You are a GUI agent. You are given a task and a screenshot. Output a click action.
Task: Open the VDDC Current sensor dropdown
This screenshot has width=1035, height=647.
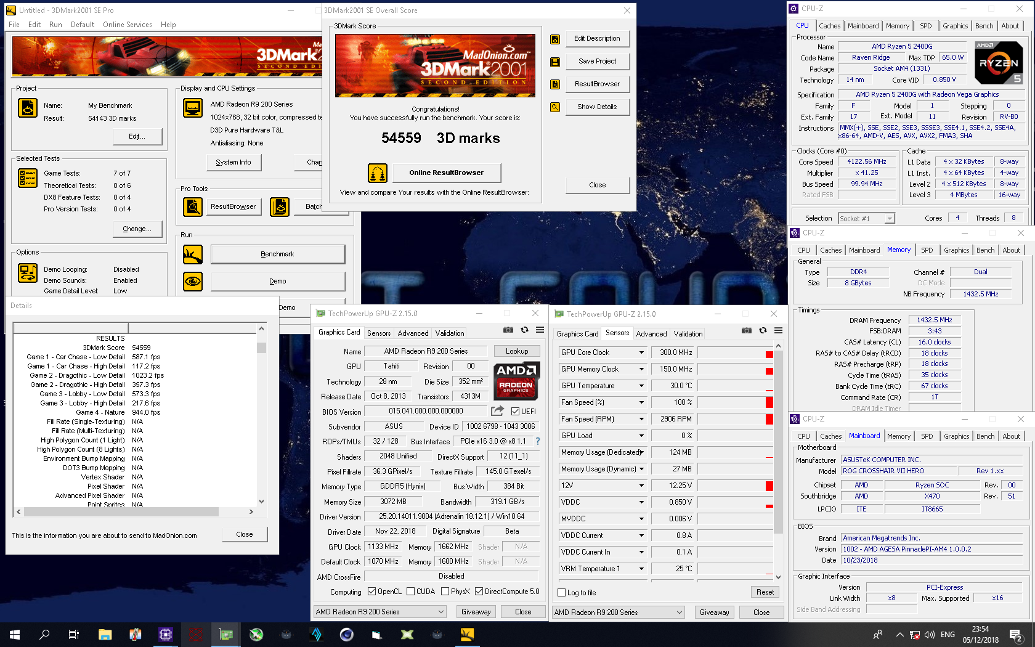[641, 535]
